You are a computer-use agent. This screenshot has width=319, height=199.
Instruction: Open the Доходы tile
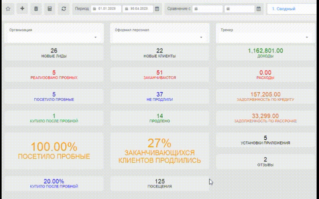coord(265,53)
